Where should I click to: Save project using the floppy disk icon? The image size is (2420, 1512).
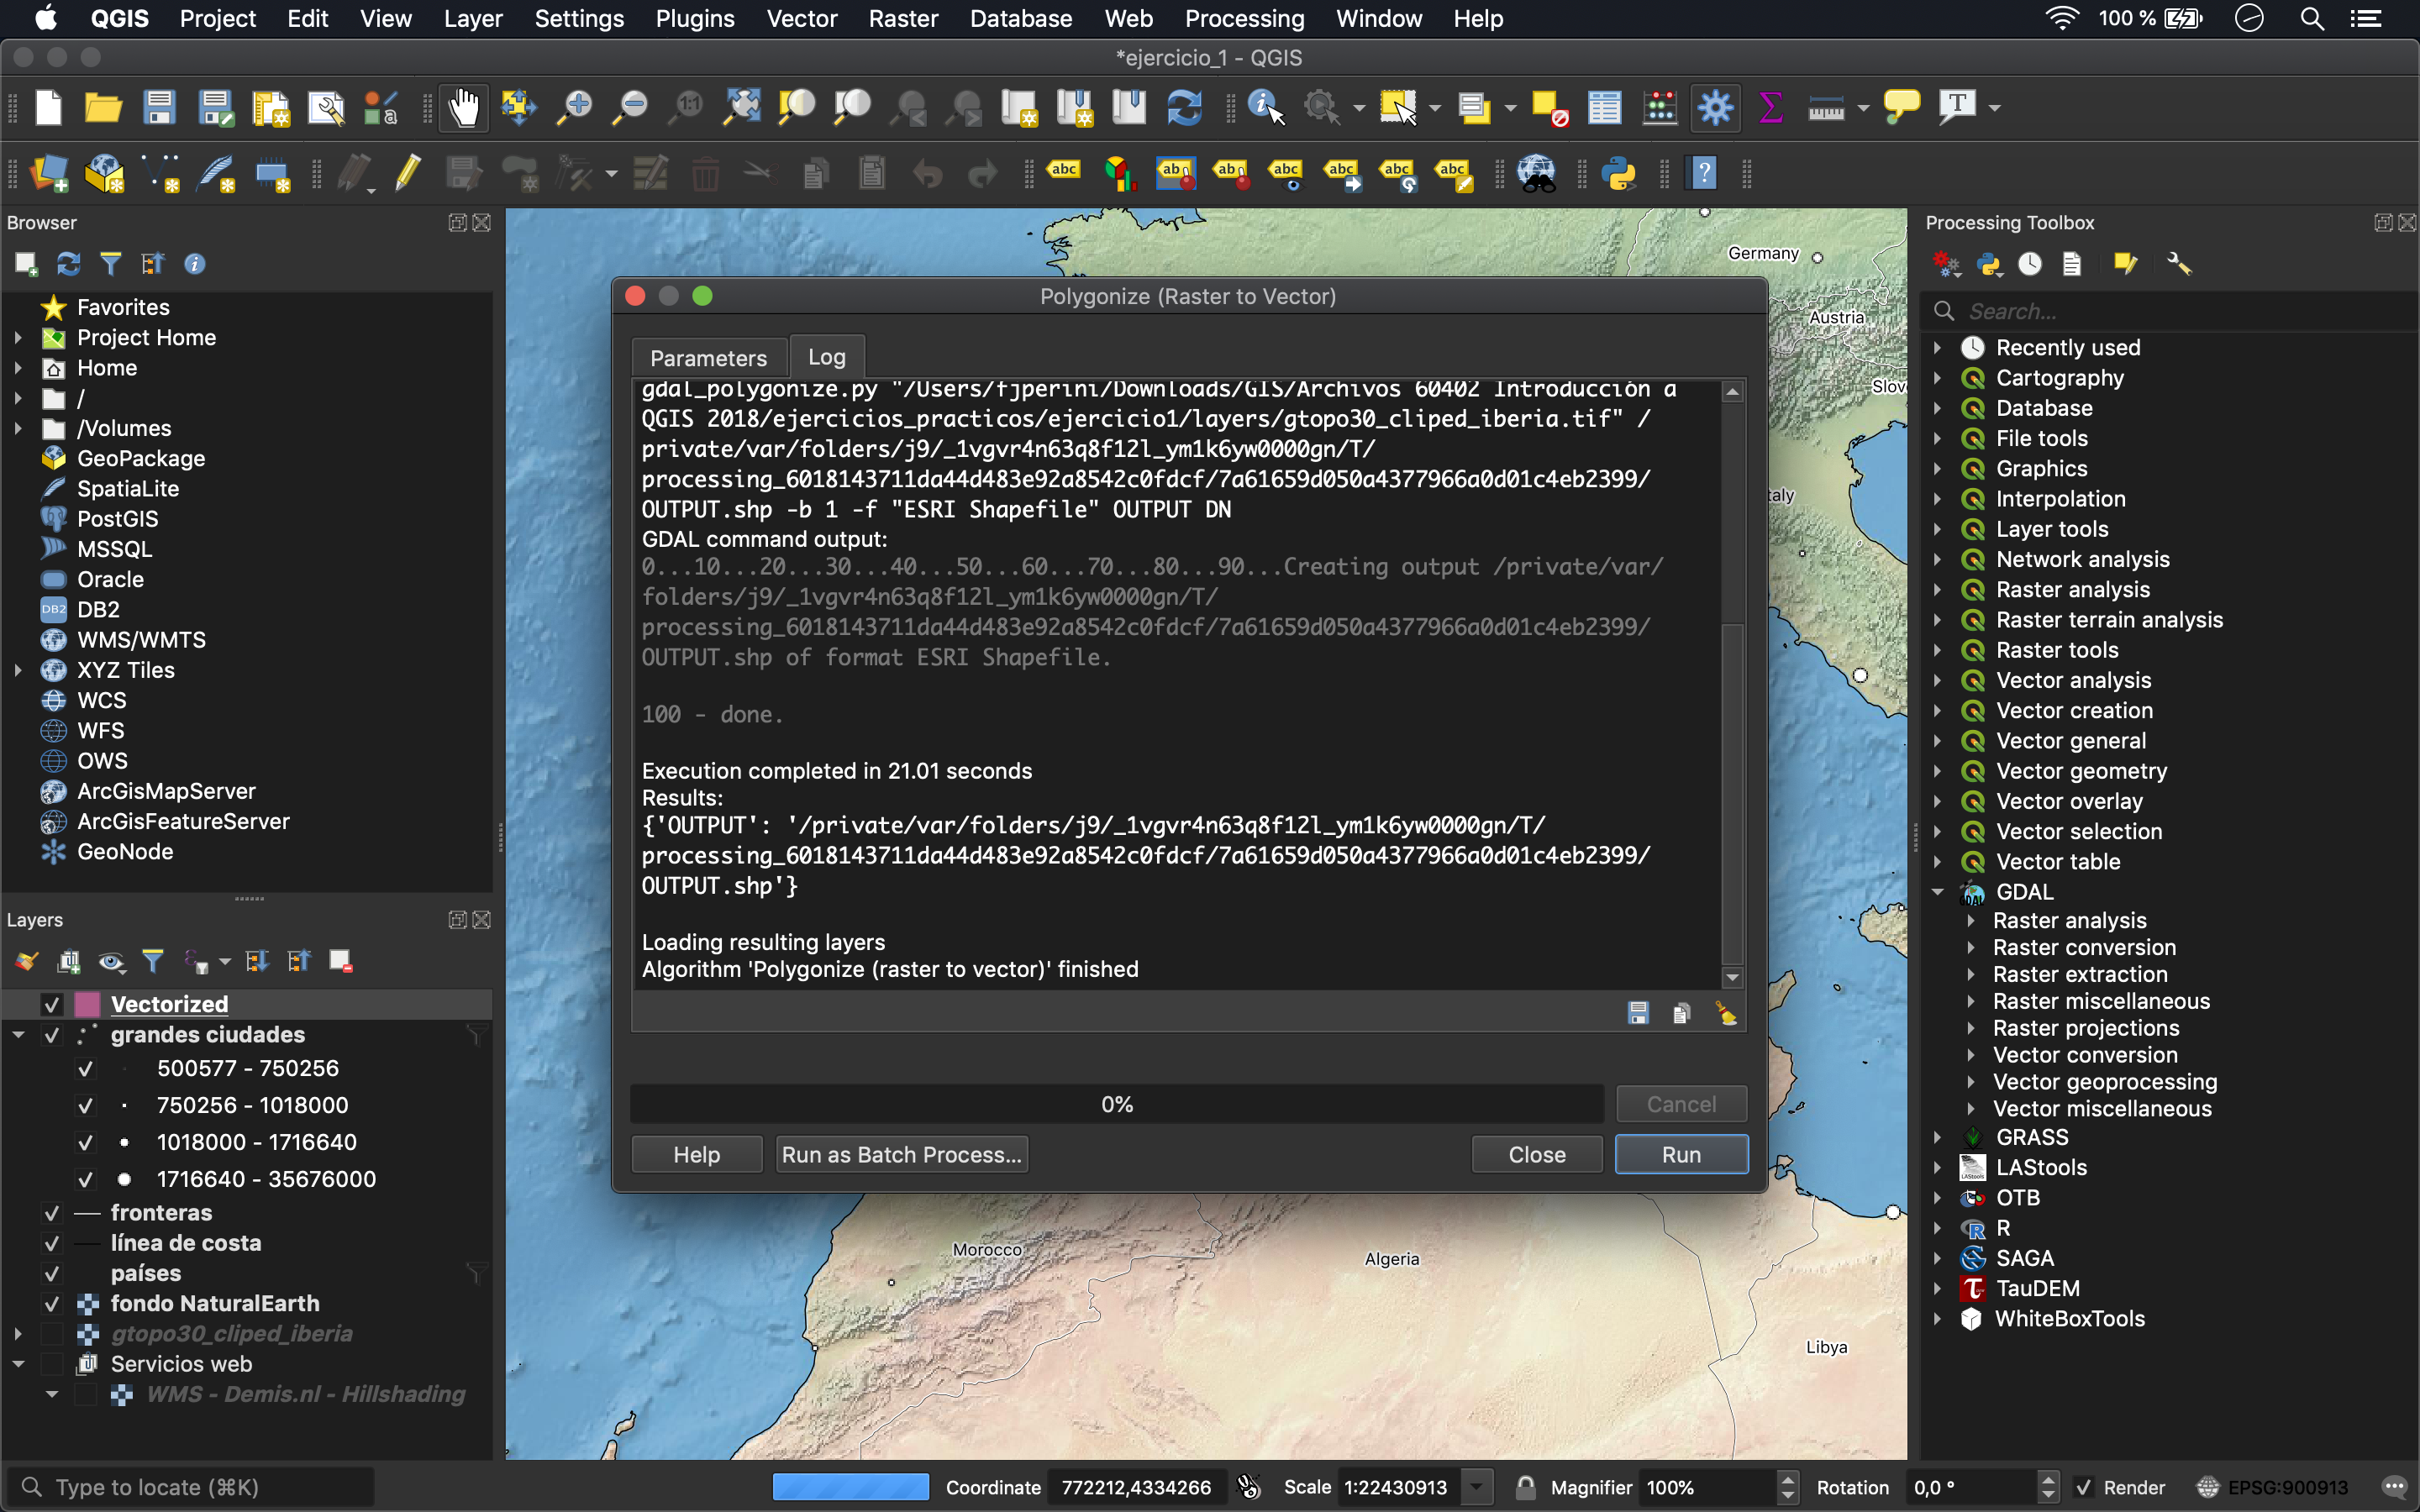click(159, 107)
